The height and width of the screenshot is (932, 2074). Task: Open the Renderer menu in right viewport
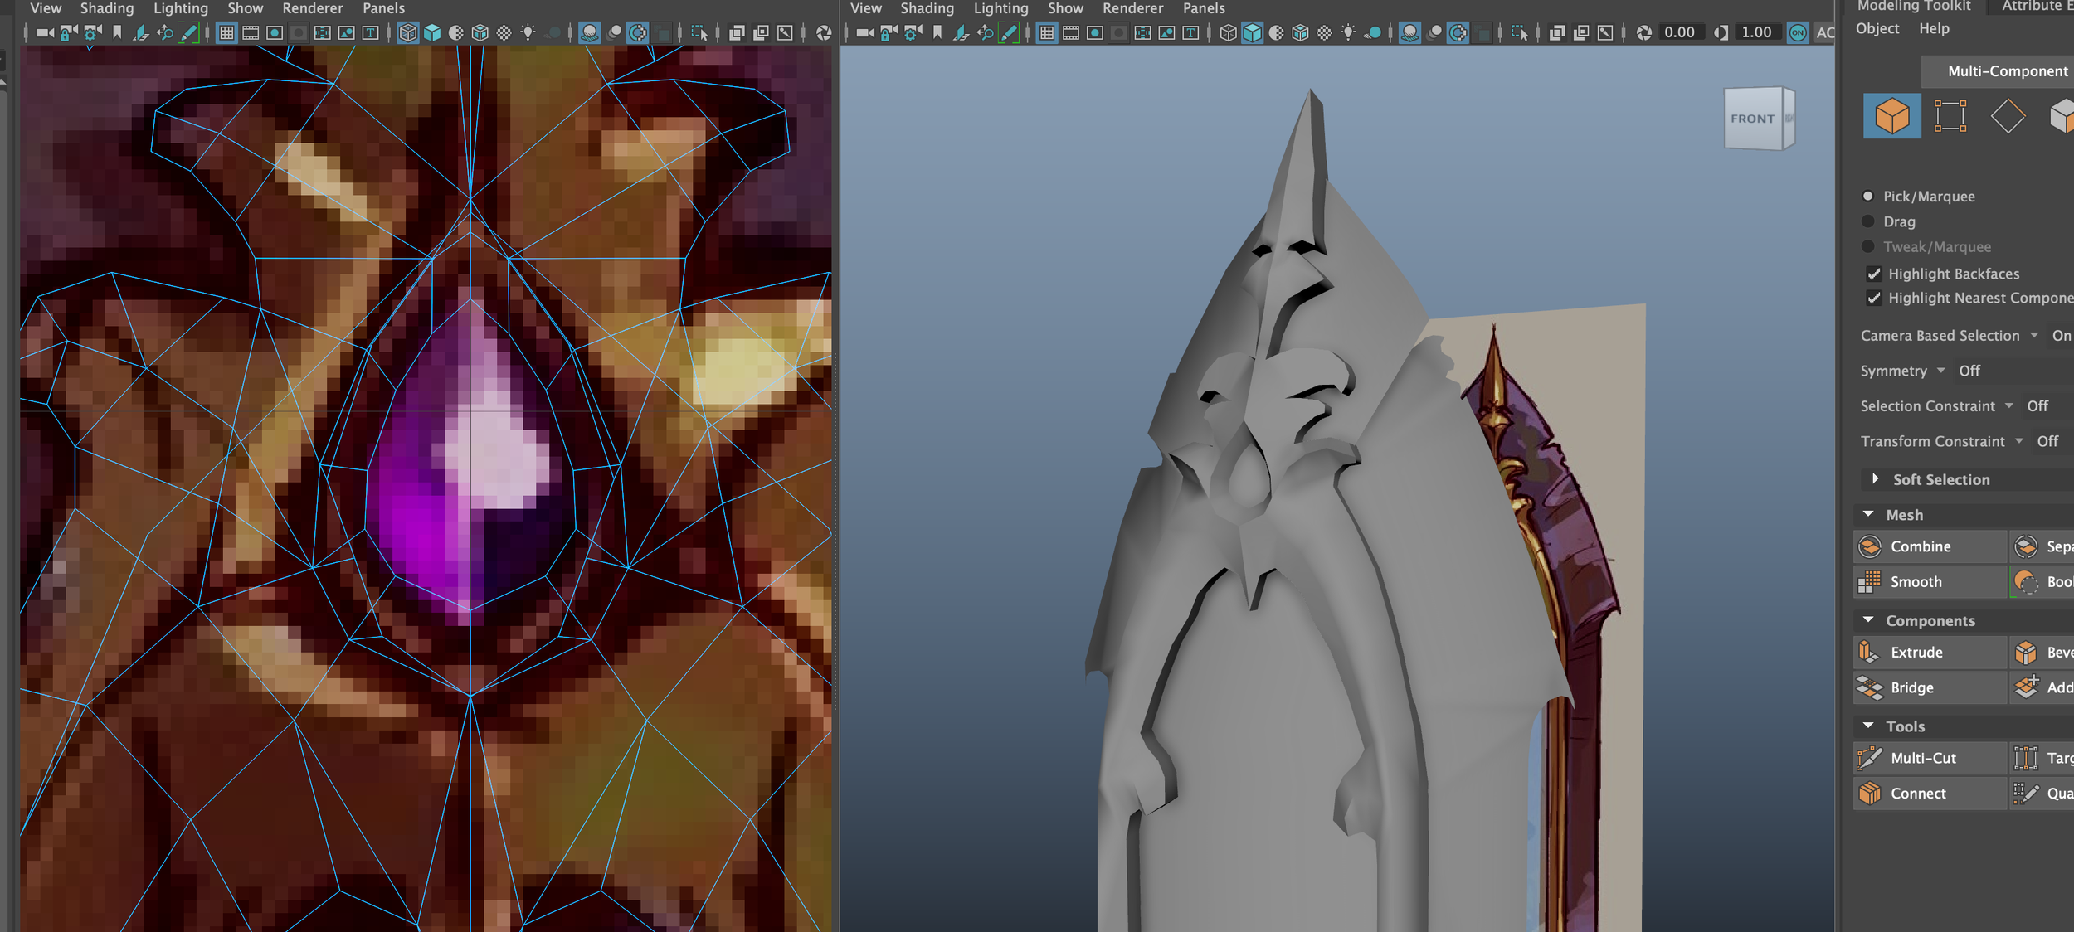pos(1132,8)
